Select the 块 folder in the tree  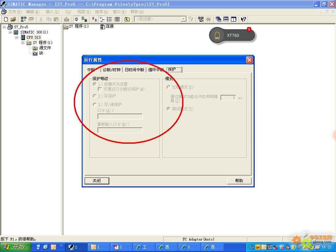click(x=41, y=53)
